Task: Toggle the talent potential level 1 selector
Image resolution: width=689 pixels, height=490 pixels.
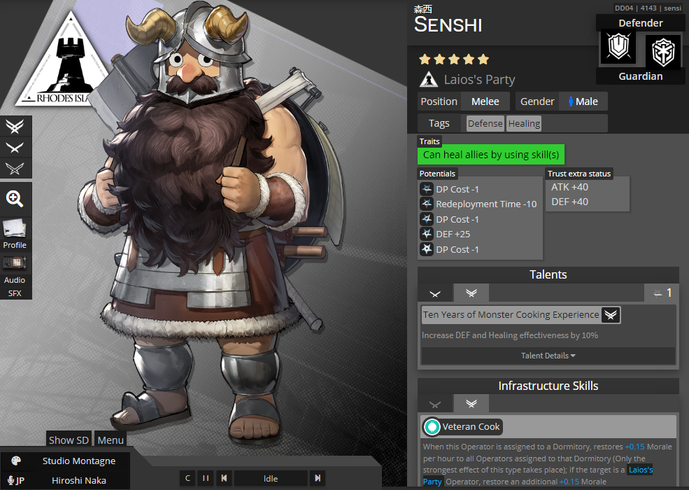Action: tap(662, 293)
